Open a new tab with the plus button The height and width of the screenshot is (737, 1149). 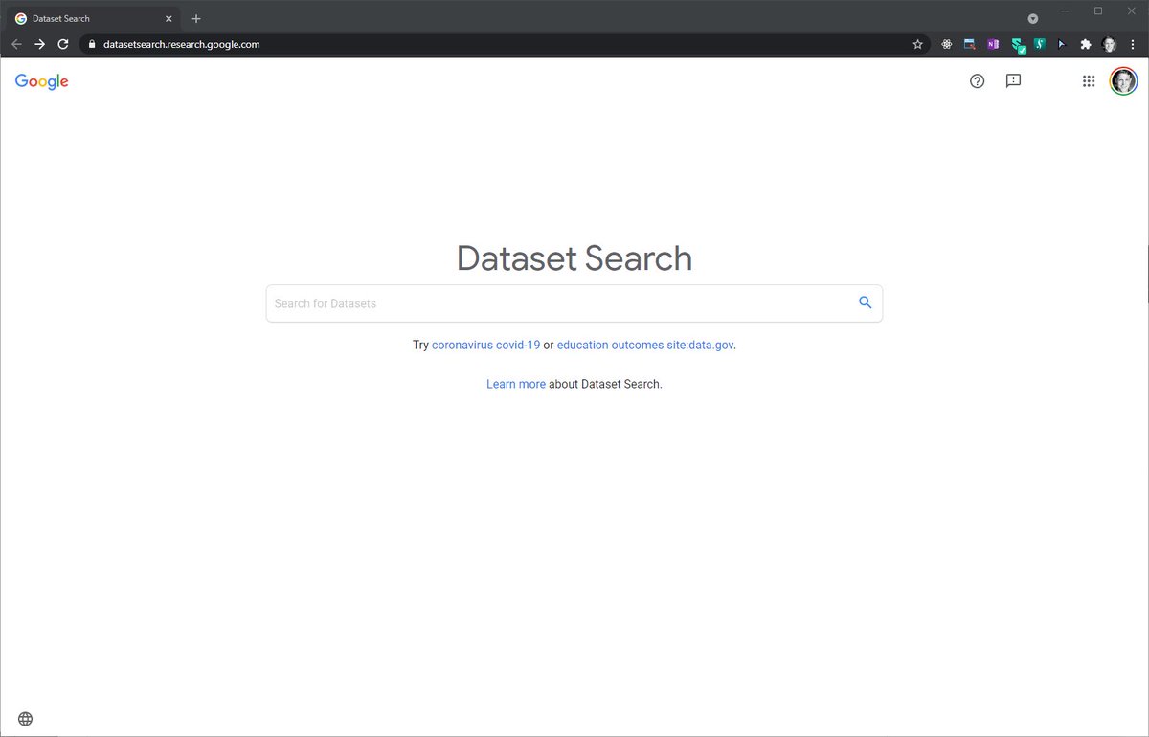(196, 18)
